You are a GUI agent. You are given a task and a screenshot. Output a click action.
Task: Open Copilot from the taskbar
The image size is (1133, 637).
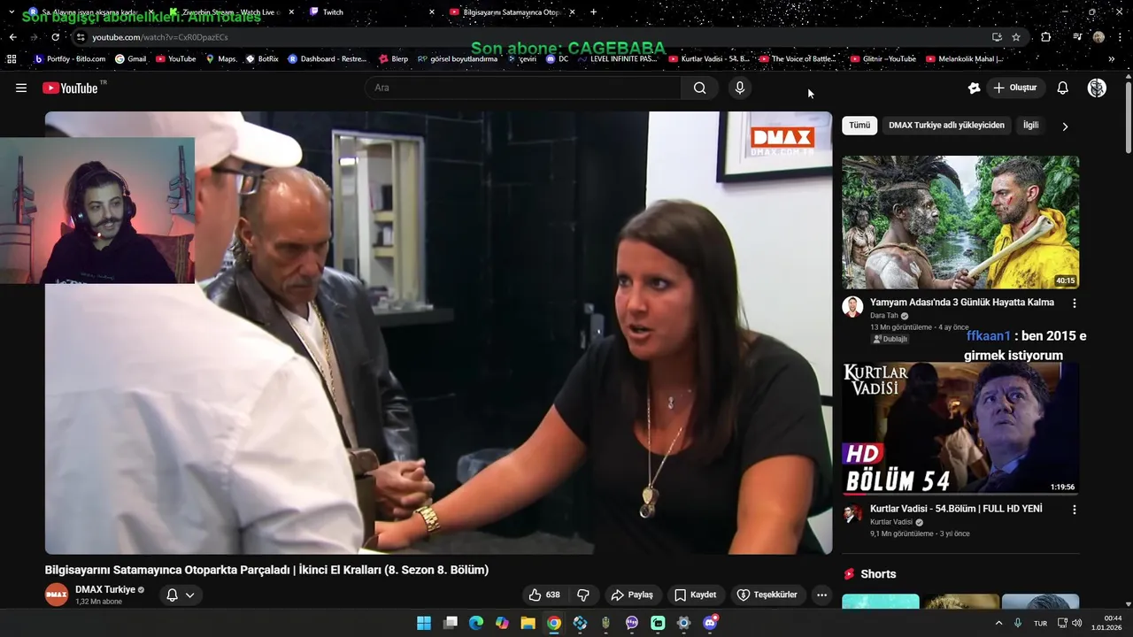pyautogui.click(x=502, y=623)
